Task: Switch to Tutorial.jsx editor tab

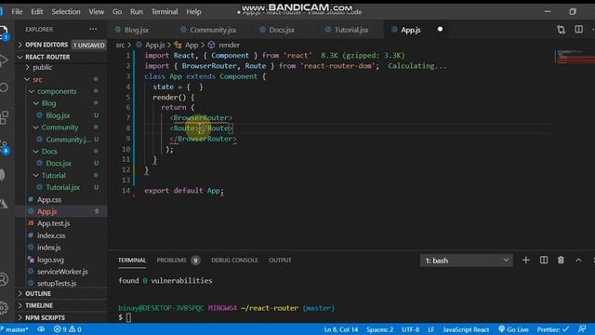Action: click(351, 30)
